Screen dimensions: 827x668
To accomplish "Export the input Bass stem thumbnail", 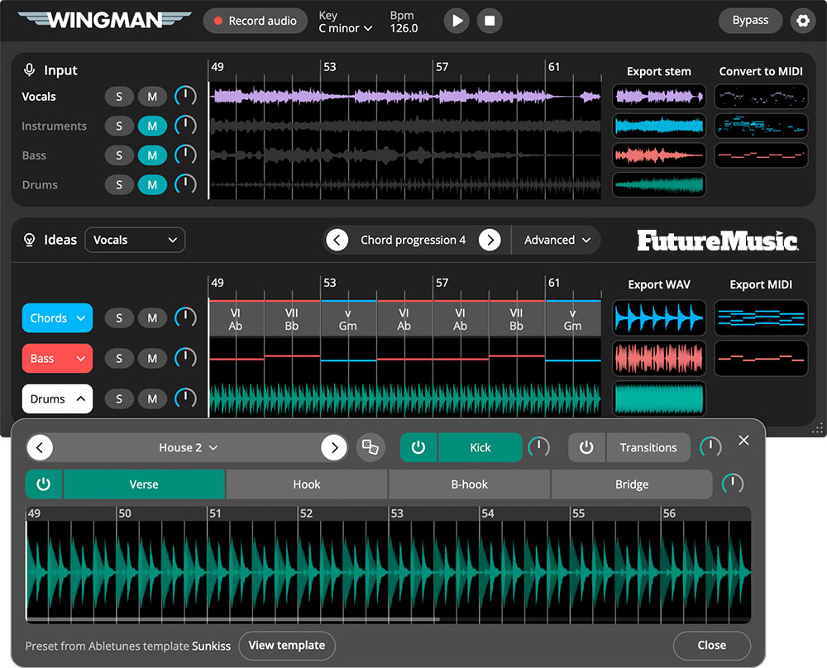I will (x=659, y=155).
